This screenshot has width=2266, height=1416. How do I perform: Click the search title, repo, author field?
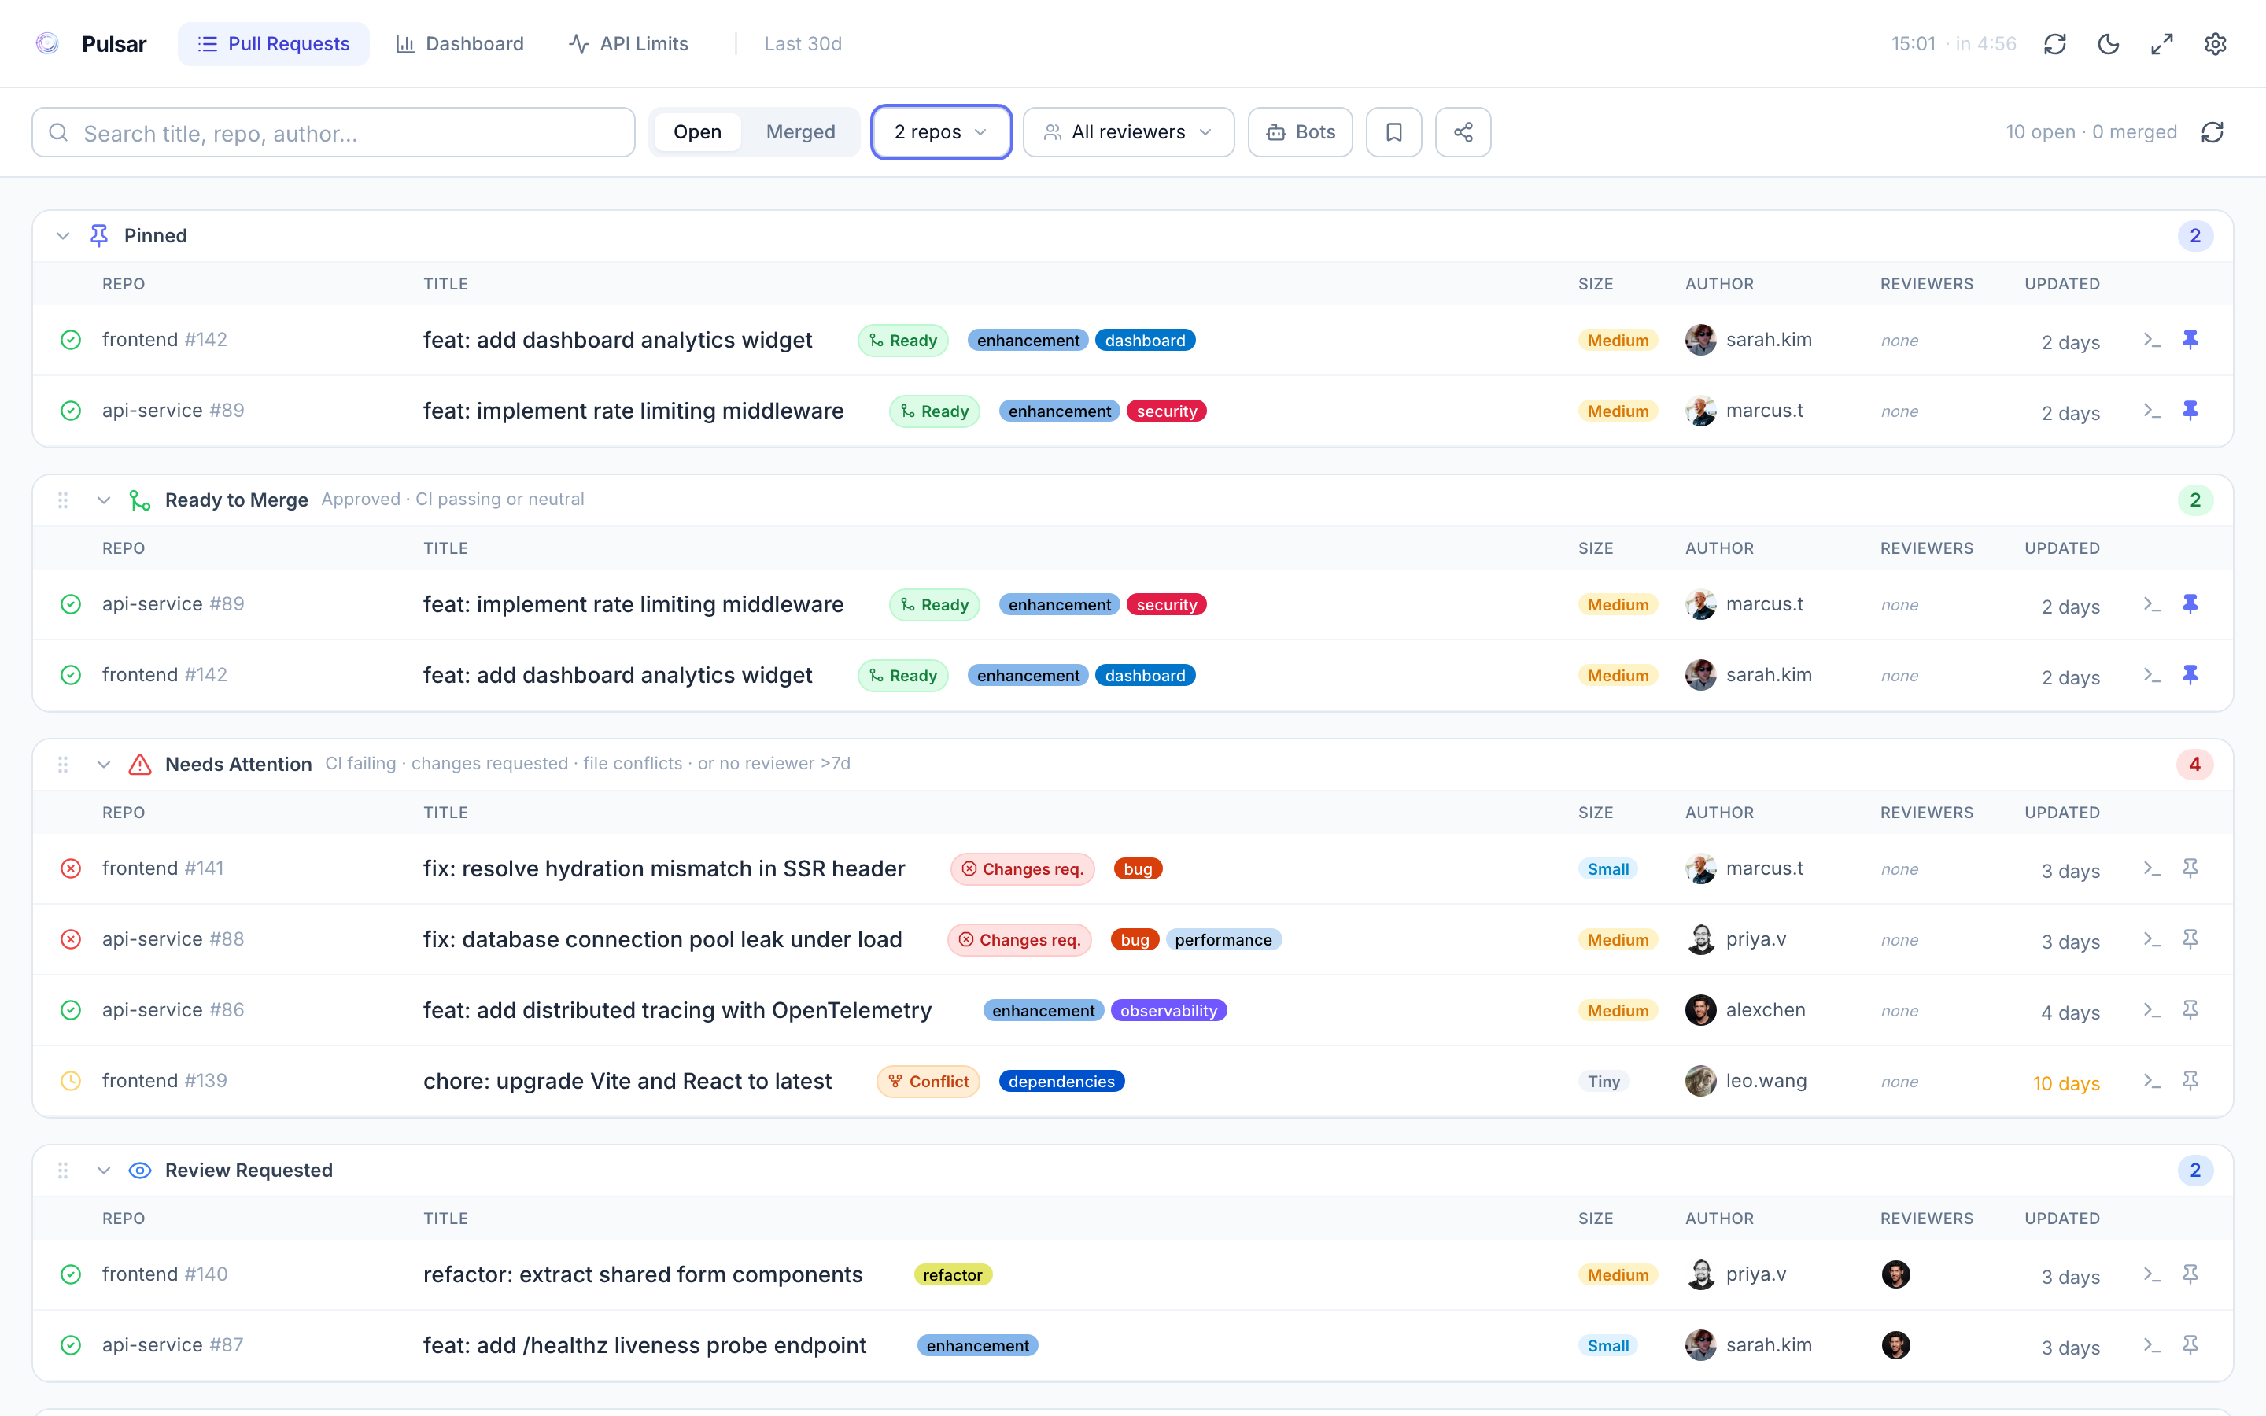tap(332, 132)
